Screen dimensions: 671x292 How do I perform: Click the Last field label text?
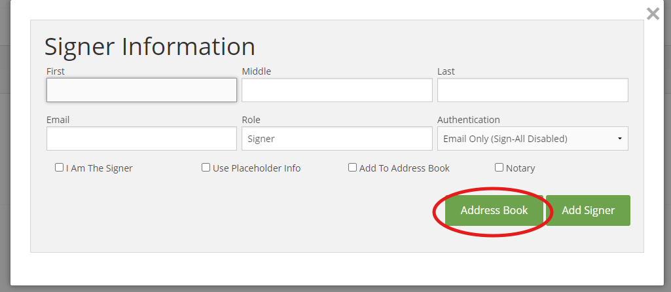pyautogui.click(x=446, y=71)
